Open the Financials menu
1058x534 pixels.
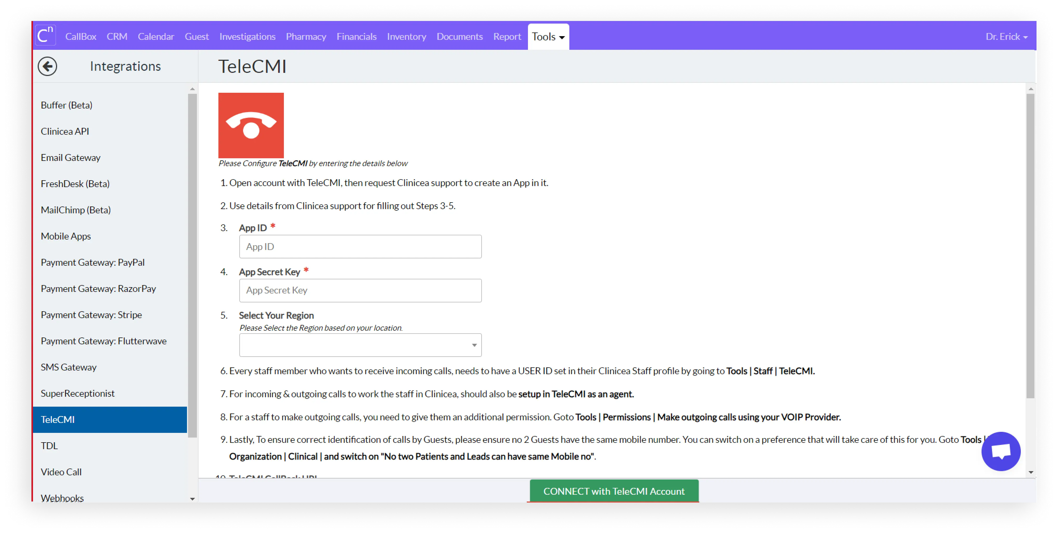click(x=356, y=37)
